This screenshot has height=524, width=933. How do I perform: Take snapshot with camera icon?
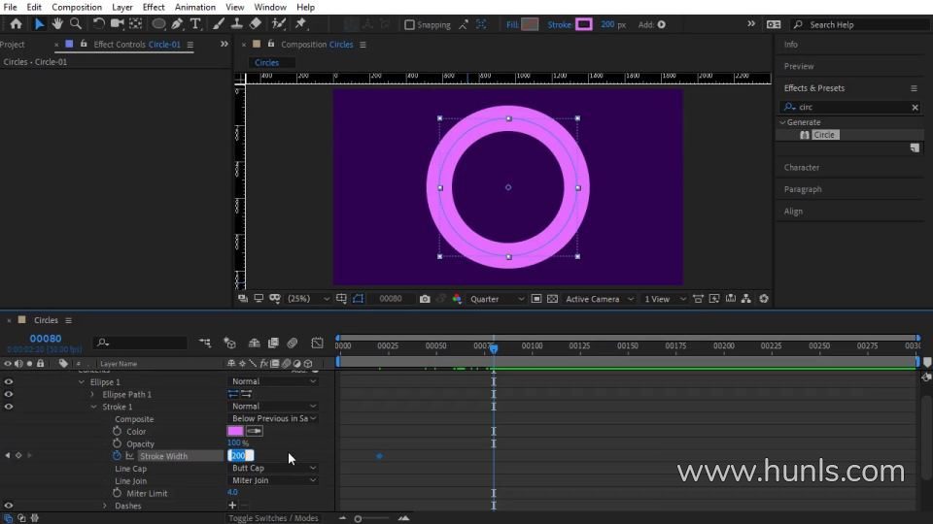point(425,299)
